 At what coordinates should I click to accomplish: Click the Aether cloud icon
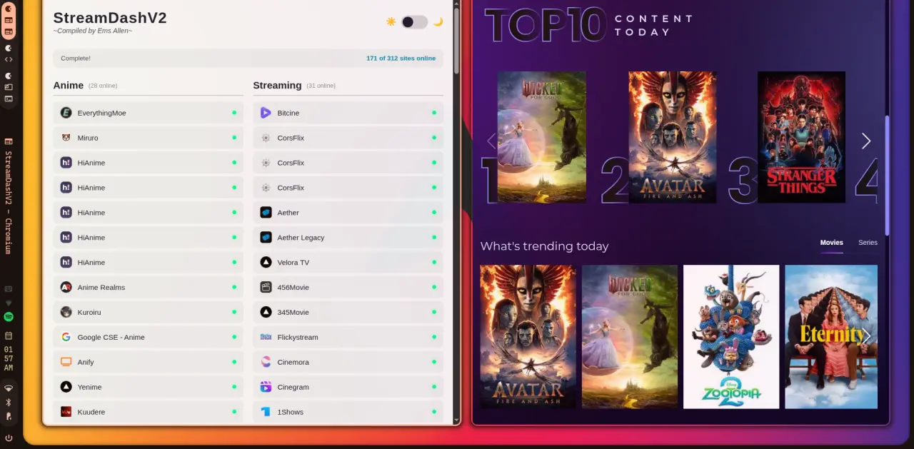pyautogui.click(x=266, y=213)
